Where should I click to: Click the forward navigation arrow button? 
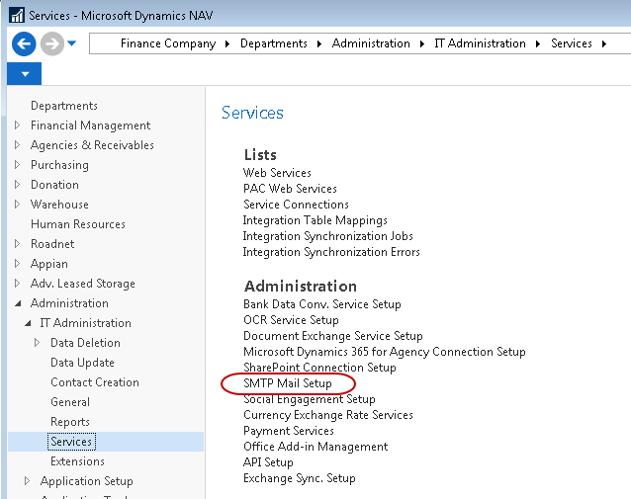click(x=51, y=43)
